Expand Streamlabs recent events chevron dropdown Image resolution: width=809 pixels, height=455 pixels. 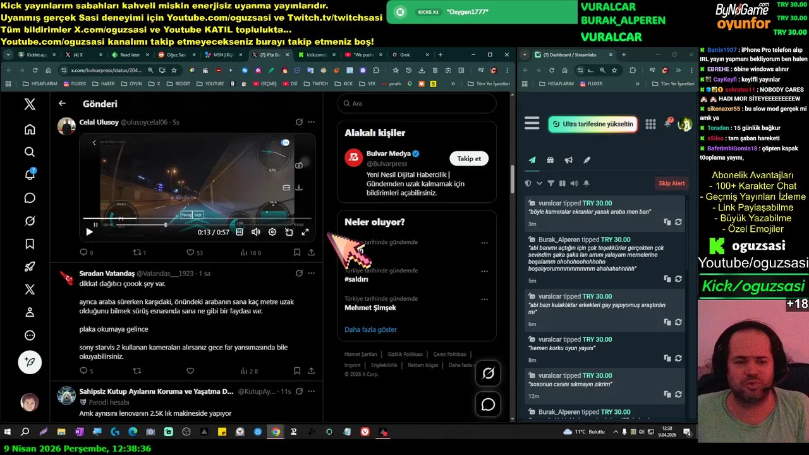(539, 183)
